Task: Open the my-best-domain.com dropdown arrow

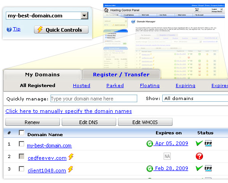Action: point(84,16)
